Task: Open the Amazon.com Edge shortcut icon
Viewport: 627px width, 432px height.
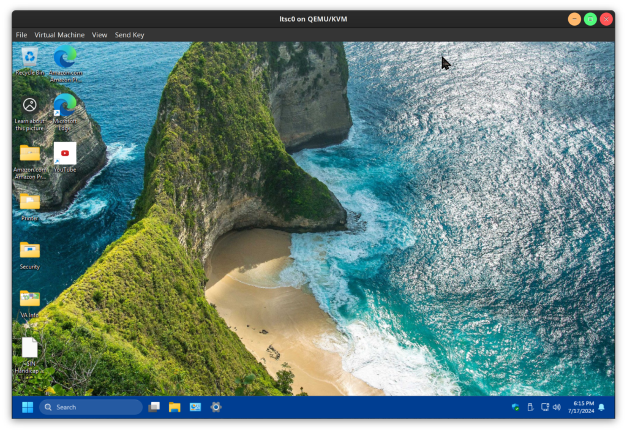Action: coord(65,58)
